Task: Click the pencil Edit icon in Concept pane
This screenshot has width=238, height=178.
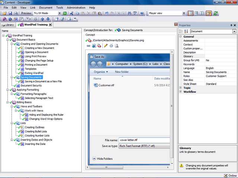Action: point(106,46)
